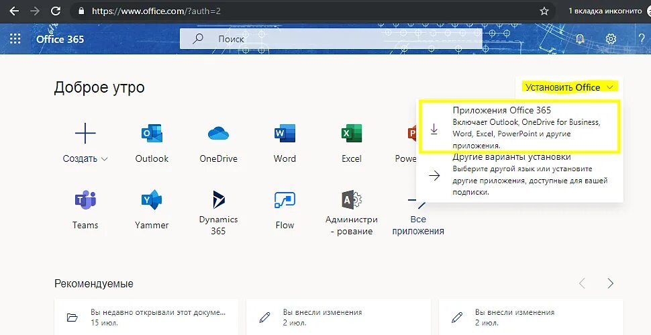
Task: Go to previous recommended documents
Action: [x=582, y=283]
